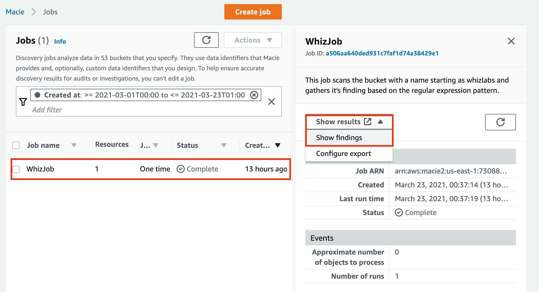
Task: Collapse the Show results dropdown arrow
Action: (x=380, y=122)
